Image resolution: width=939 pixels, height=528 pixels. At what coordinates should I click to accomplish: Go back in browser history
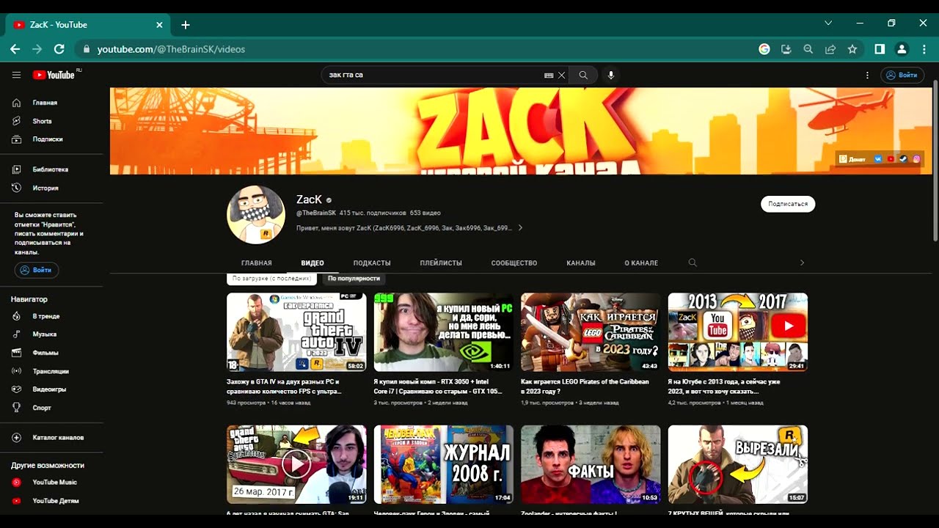pos(15,49)
